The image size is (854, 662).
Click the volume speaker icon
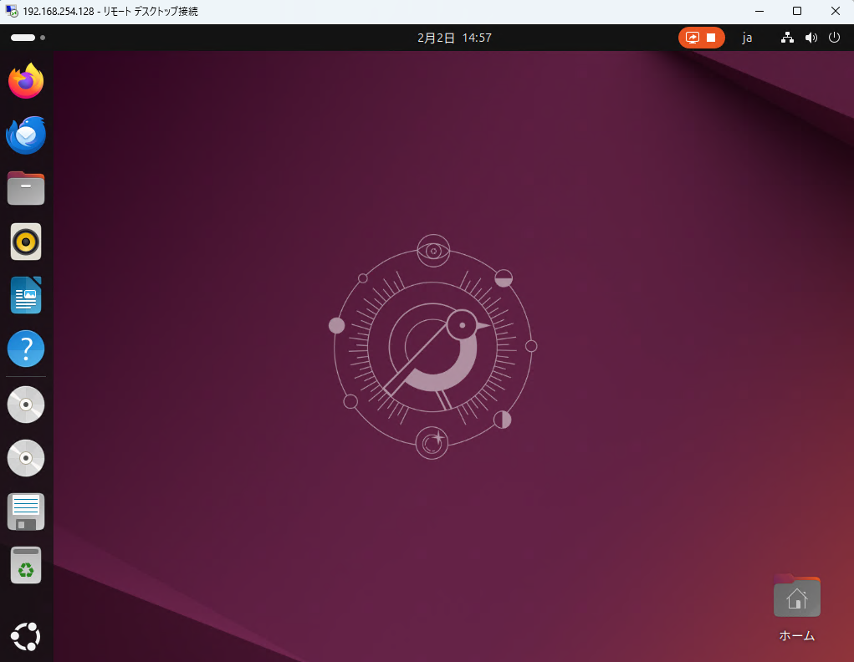pyautogui.click(x=811, y=38)
